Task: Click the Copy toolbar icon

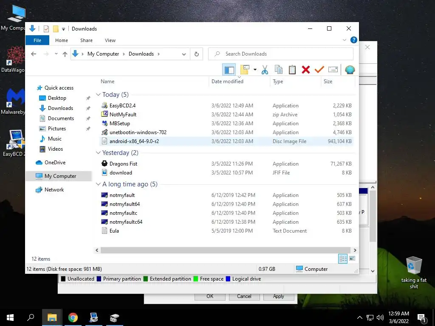Action: (x=279, y=70)
